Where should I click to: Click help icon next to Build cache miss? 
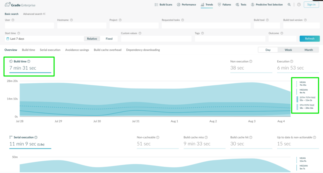click(x=206, y=137)
